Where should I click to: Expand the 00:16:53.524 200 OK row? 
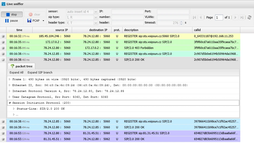point(3,139)
